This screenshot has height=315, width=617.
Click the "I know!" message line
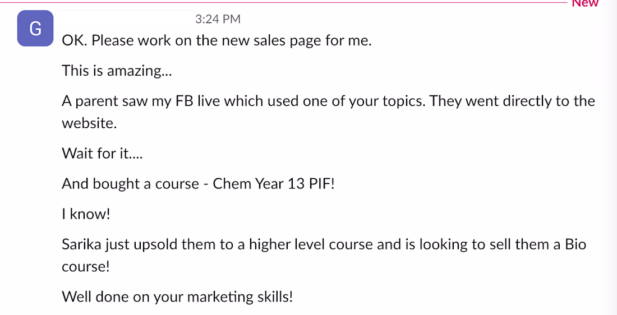[x=85, y=214]
